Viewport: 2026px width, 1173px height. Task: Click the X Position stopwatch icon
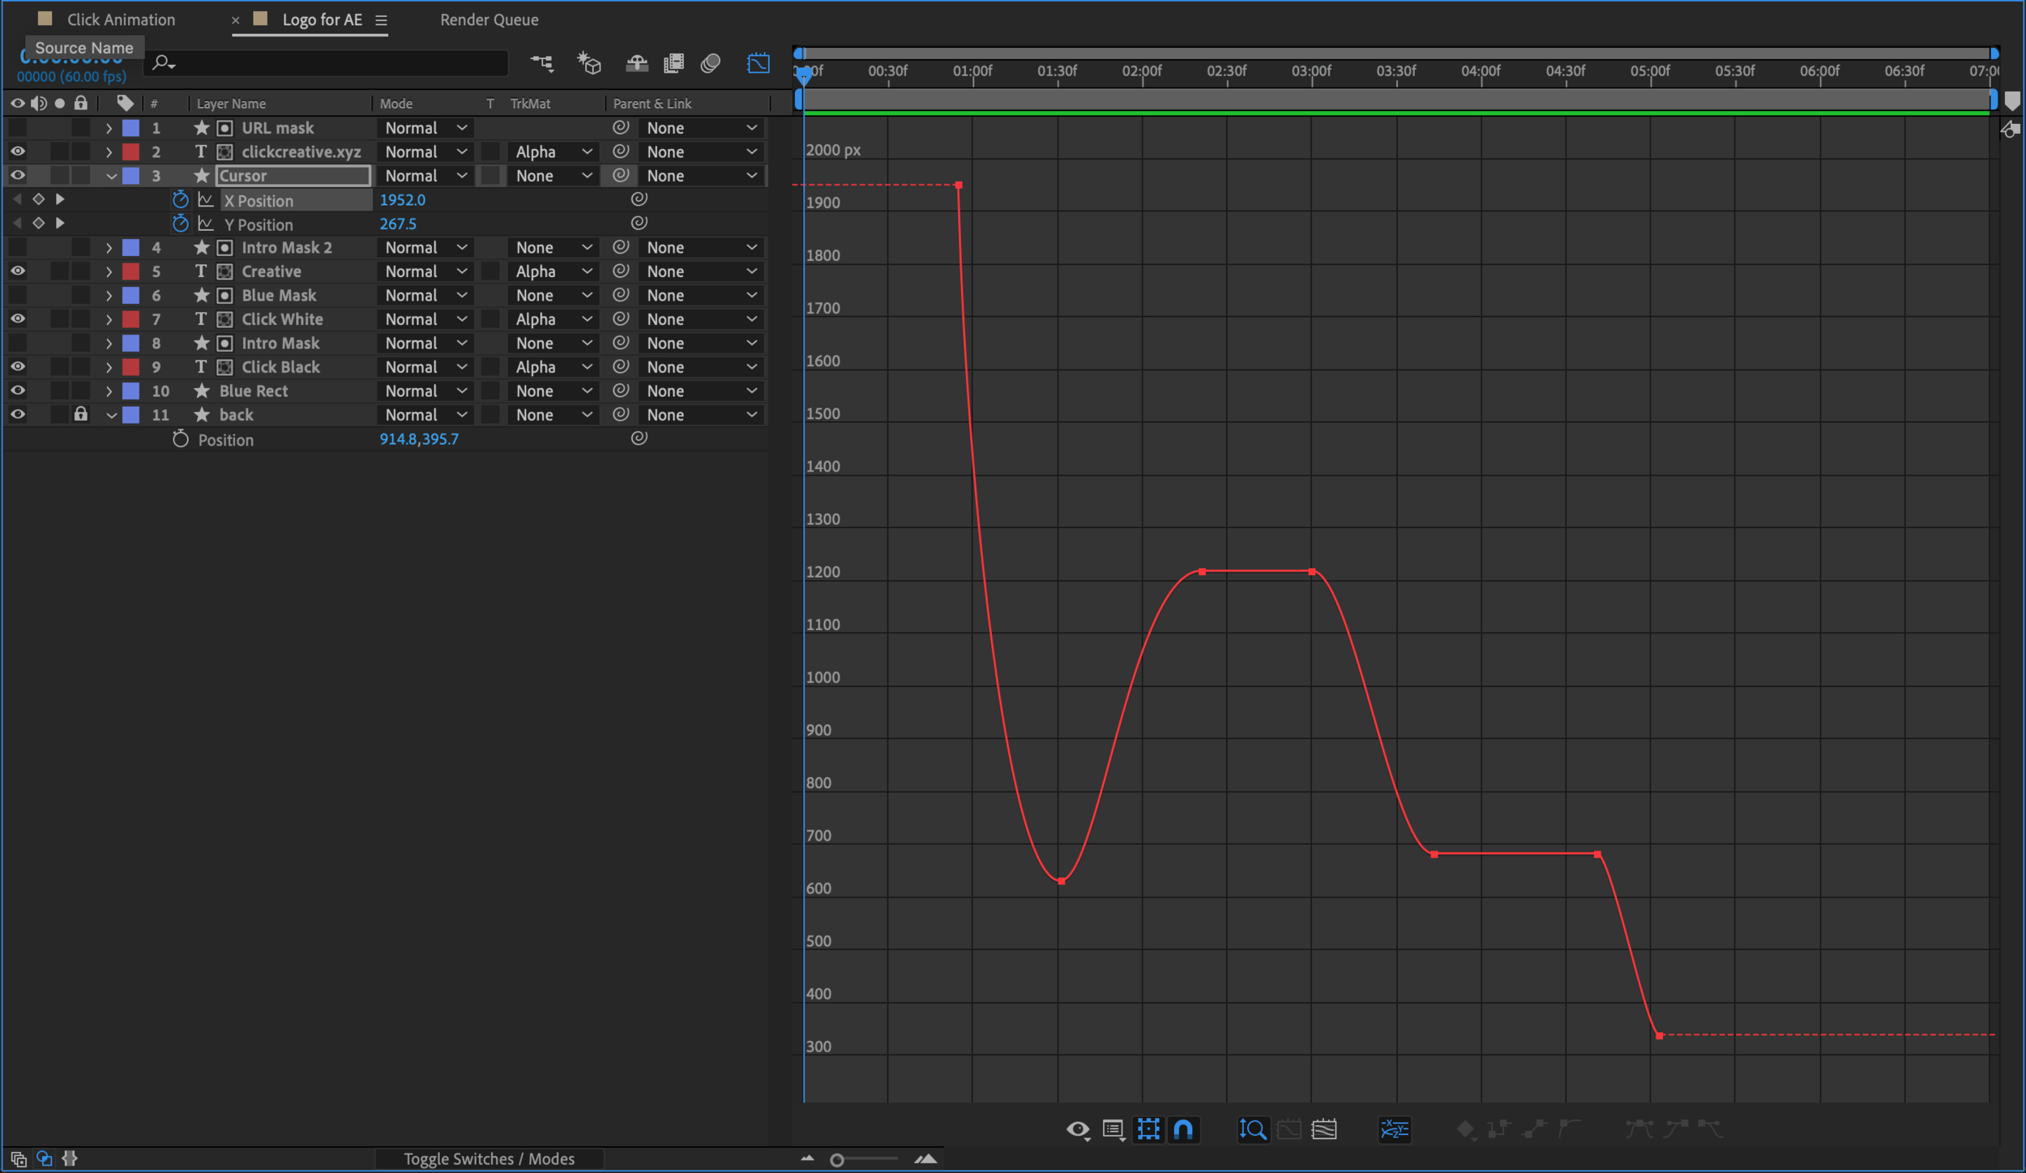181,200
